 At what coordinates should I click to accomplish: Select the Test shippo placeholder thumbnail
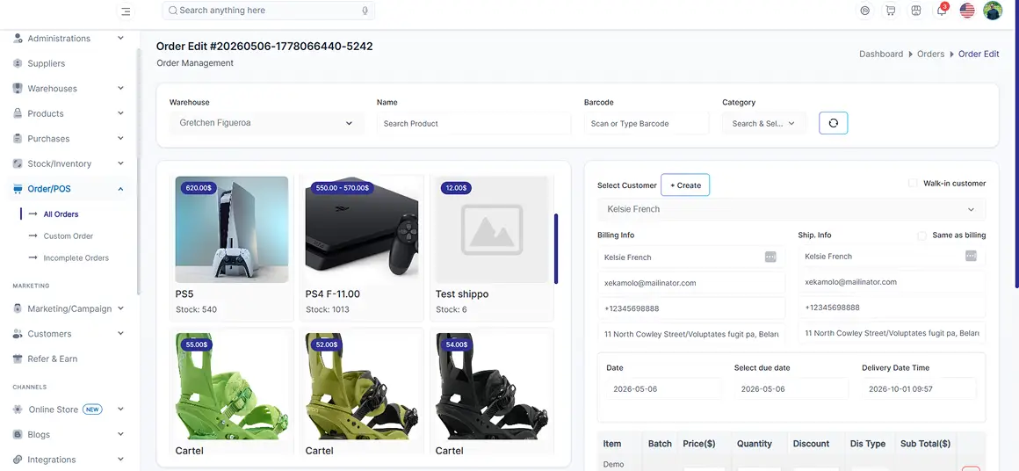point(491,229)
